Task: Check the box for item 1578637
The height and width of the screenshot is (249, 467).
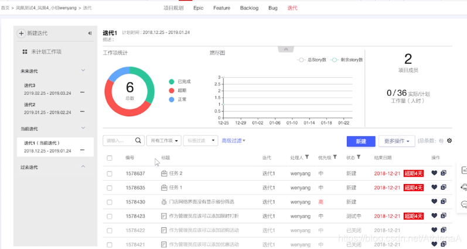Action: (x=110, y=174)
